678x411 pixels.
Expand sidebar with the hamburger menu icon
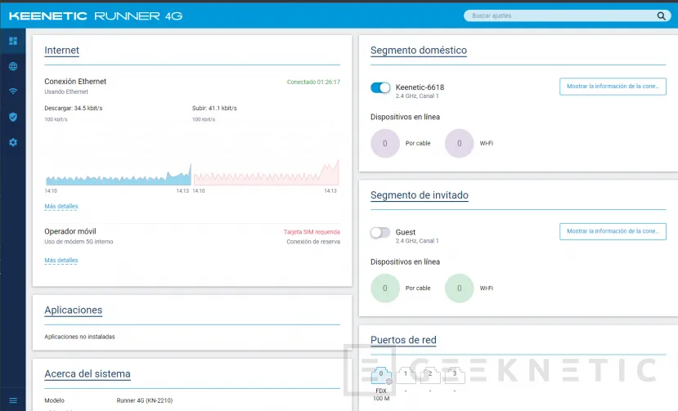(13, 400)
